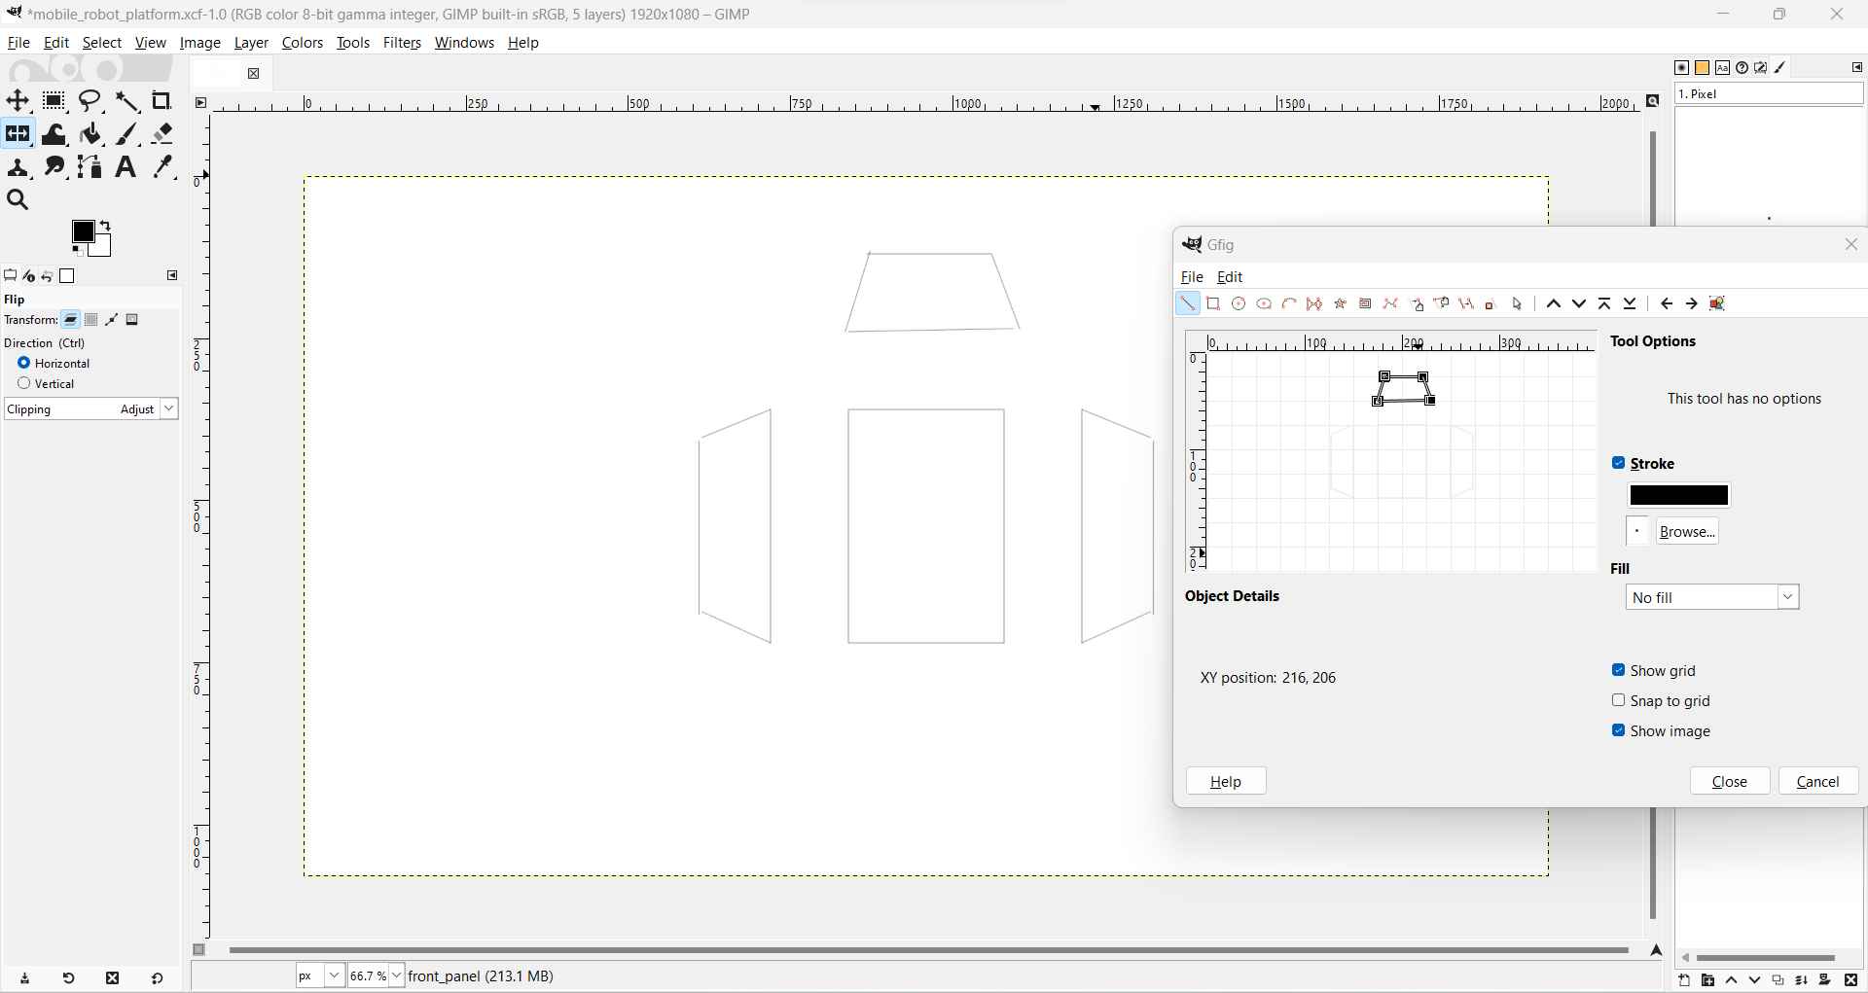The height and width of the screenshot is (993, 1868).
Task: Choose Gfig delete object tool
Action: [1490, 304]
